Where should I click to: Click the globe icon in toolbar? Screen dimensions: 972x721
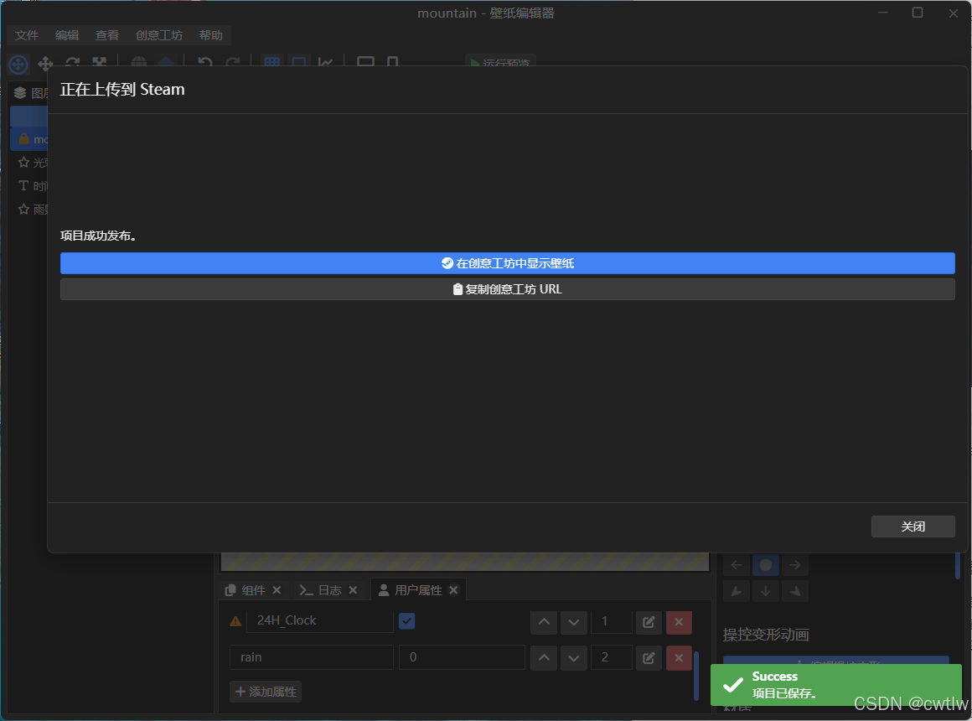pos(139,62)
